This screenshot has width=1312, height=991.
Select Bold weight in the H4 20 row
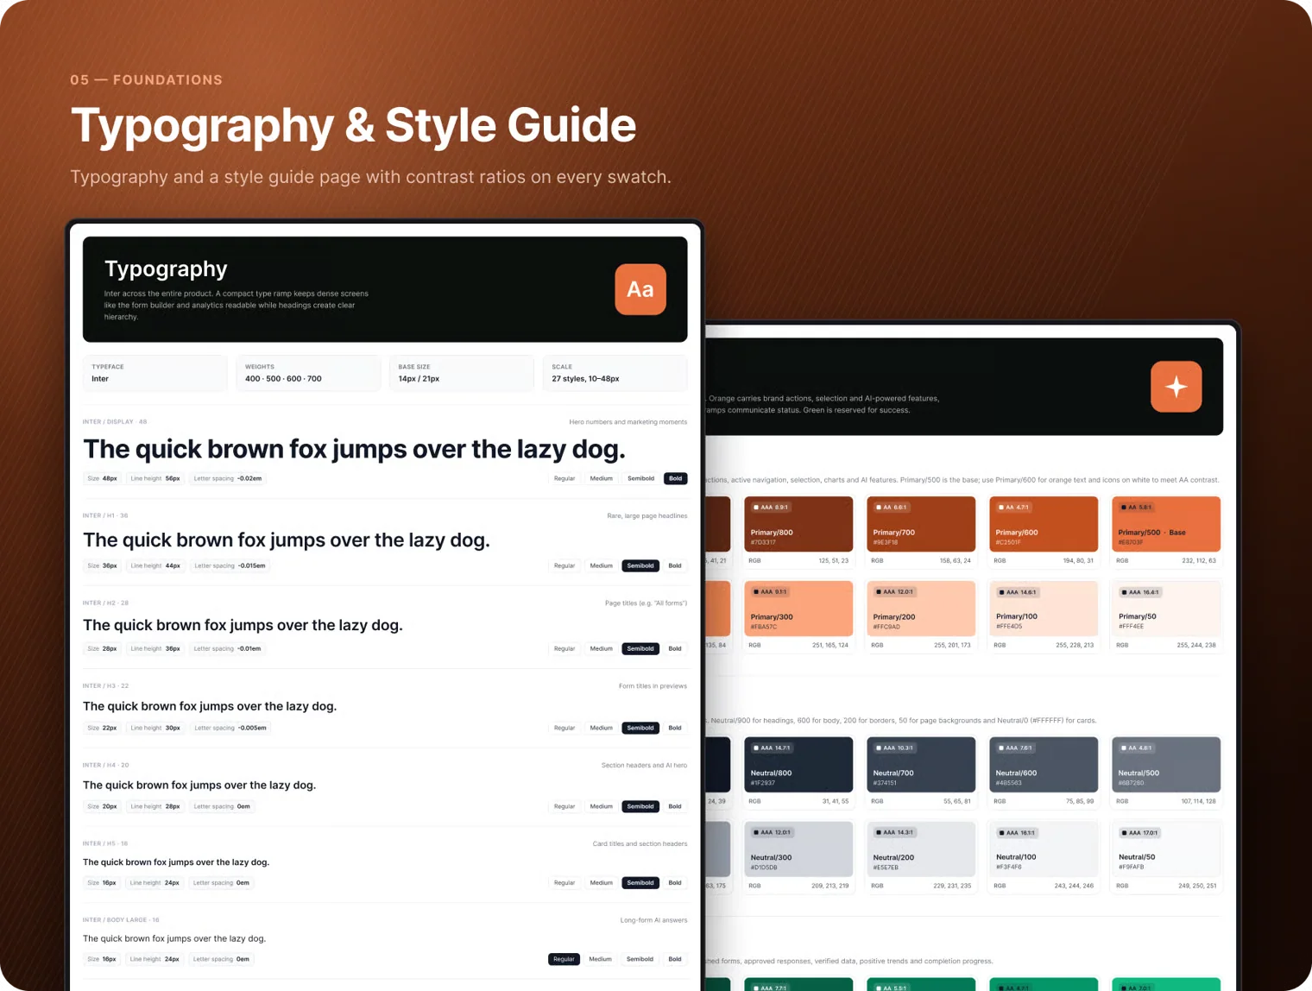point(675,806)
